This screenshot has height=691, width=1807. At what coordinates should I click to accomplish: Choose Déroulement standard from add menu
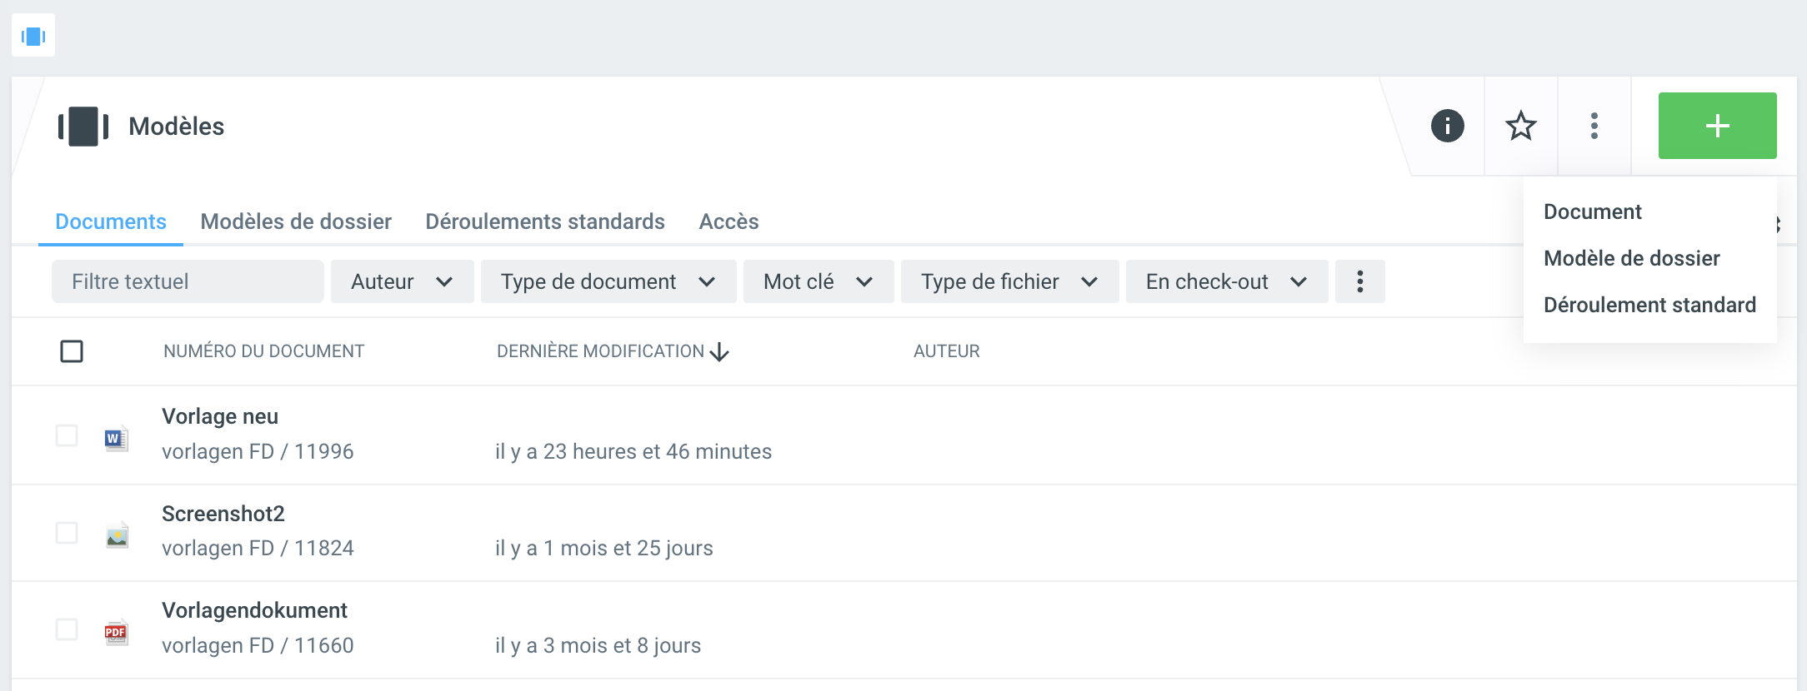click(x=1649, y=305)
